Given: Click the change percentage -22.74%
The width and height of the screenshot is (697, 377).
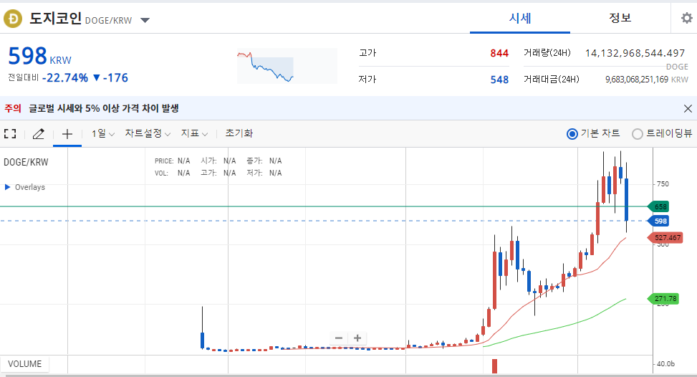Looking at the screenshot, I should click(65, 78).
